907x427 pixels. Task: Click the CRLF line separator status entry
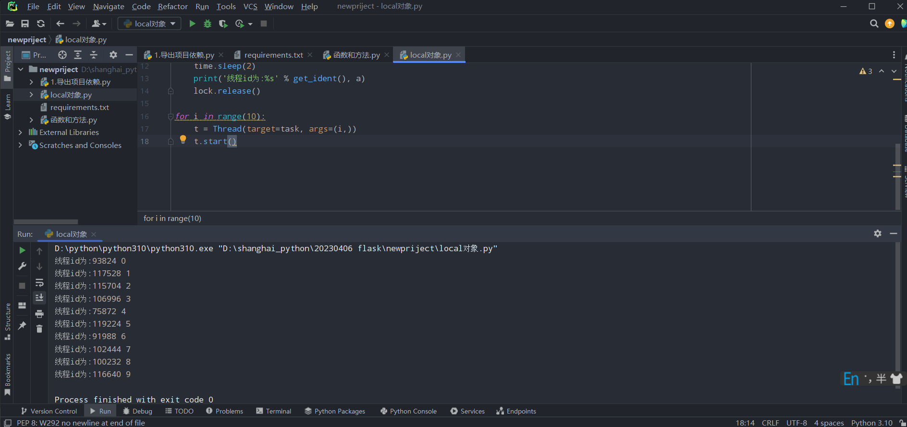point(770,423)
